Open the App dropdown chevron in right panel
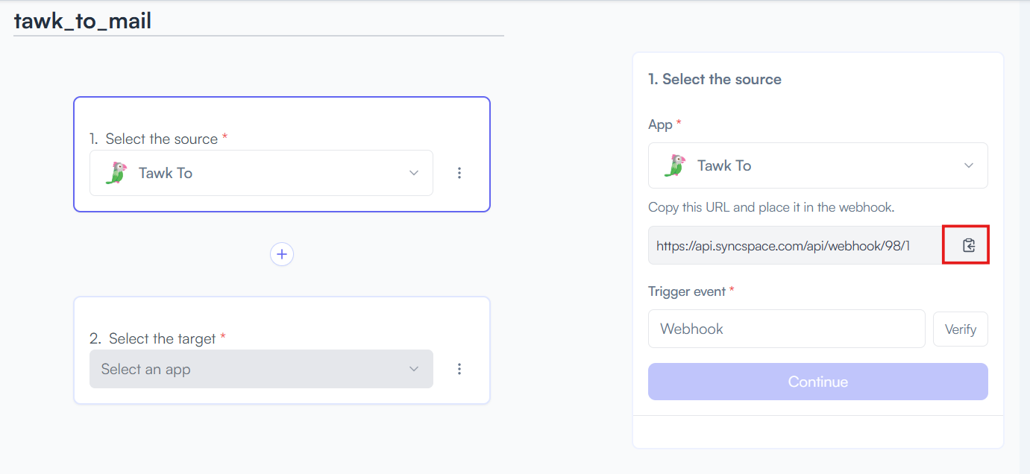This screenshot has width=1030, height=474. 969,165
